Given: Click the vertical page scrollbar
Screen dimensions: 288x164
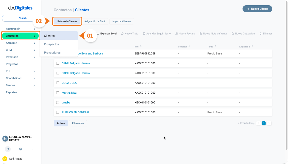Looking at the screenshot, I should tap(286, 75).
